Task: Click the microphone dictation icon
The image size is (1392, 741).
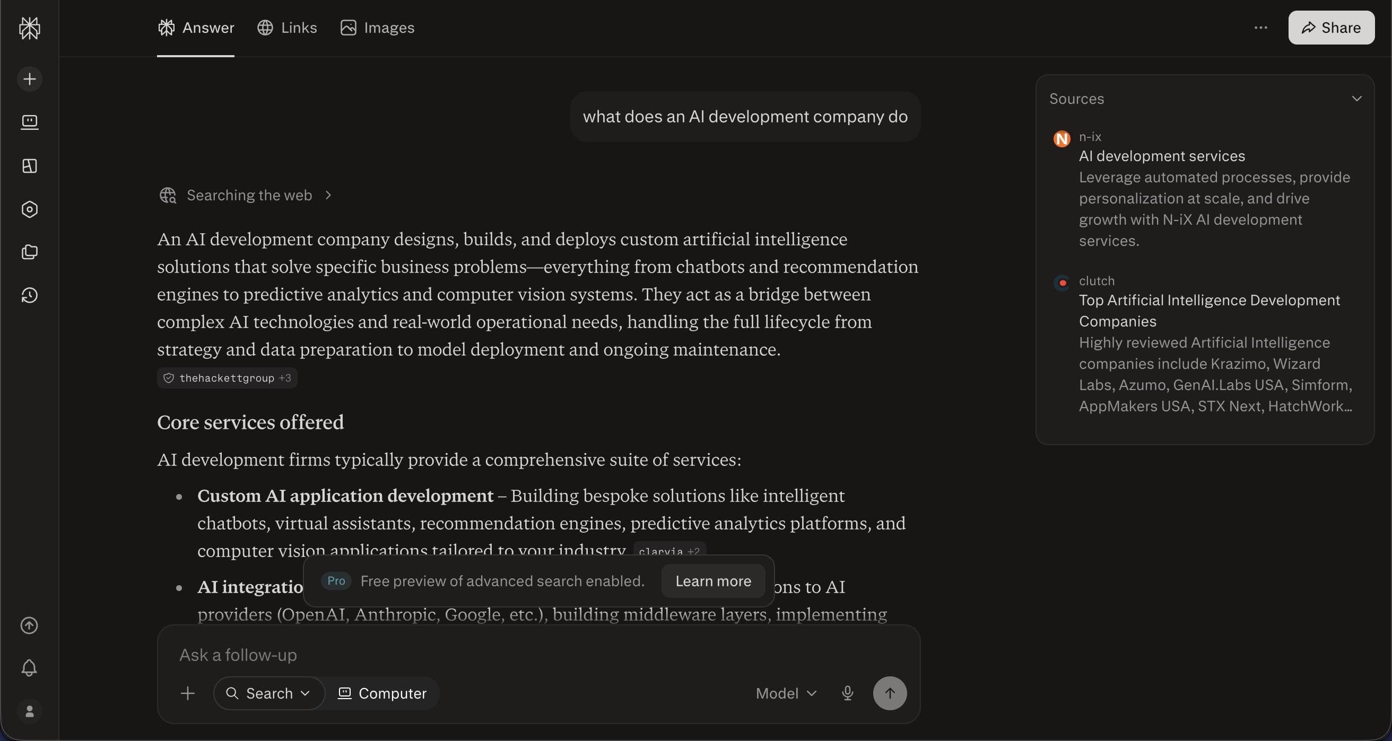Action: click(x=847, y=693)
